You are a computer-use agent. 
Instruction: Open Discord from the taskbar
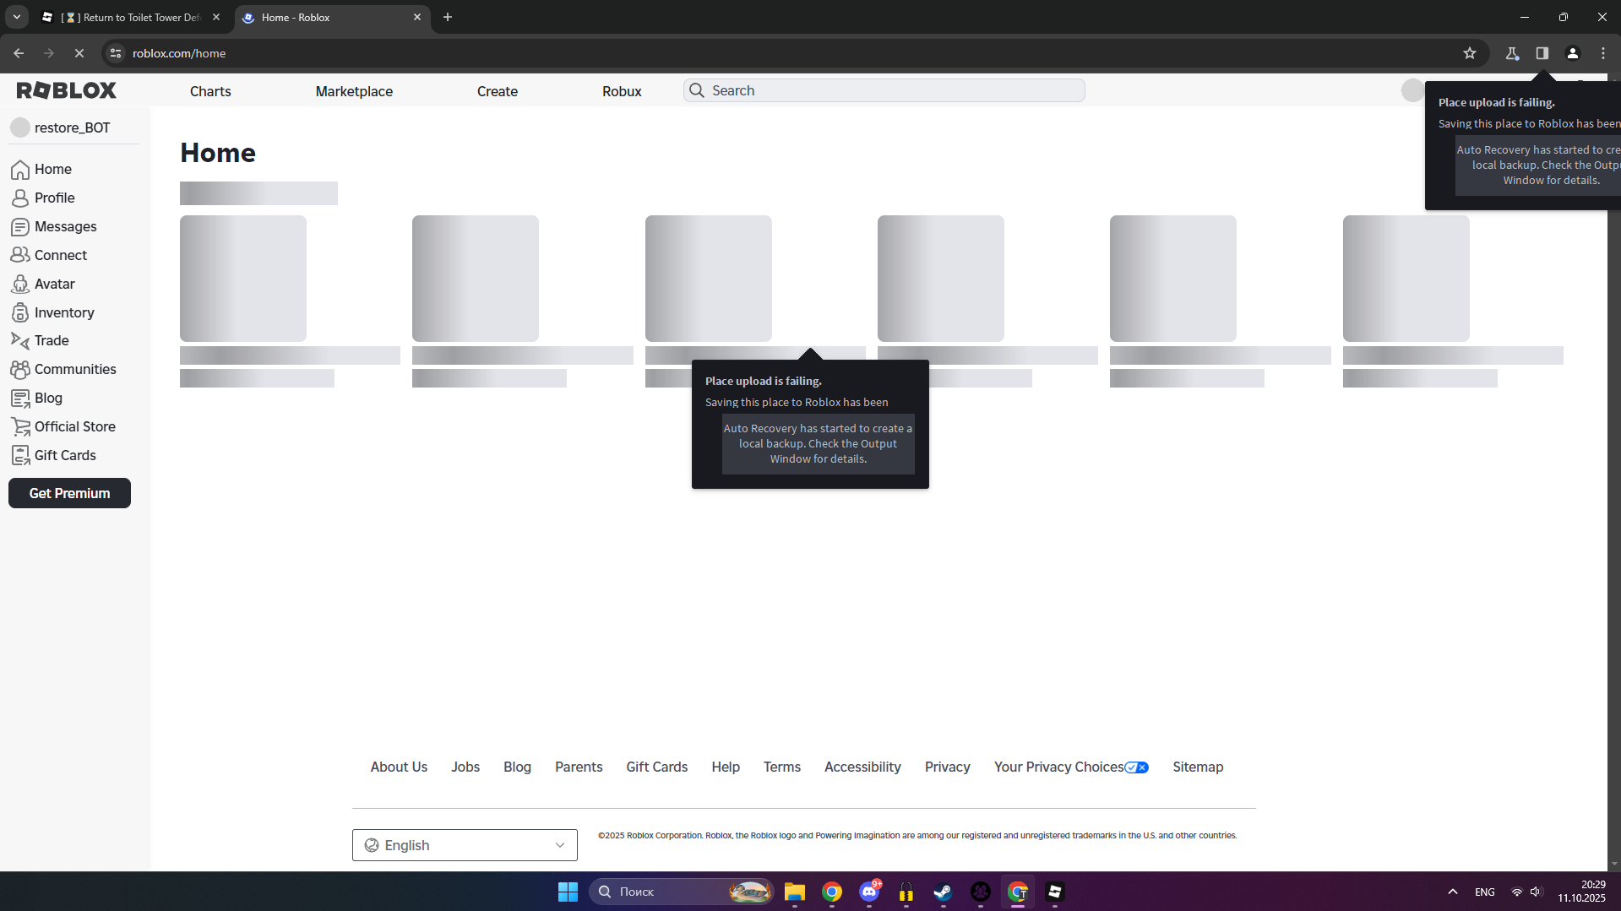[x=869, y=892]
